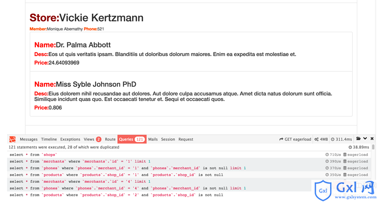Click eagerload connection label in 710µs row

point(358,155)
